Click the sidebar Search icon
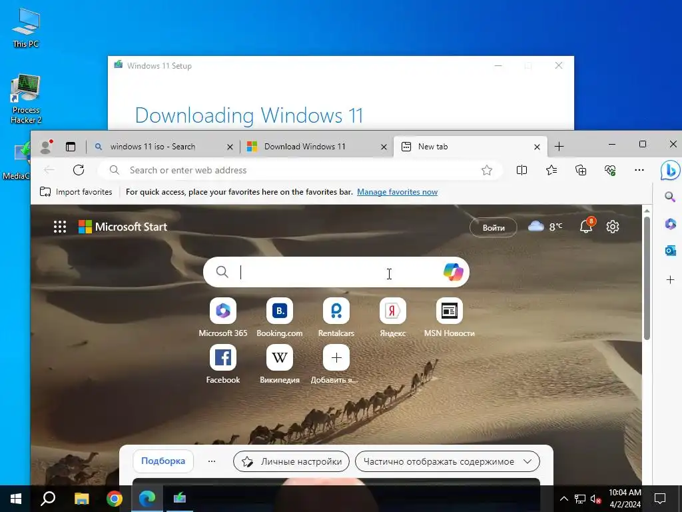The image size is (682, 512). pyautogui.click(x=670, y=197)
